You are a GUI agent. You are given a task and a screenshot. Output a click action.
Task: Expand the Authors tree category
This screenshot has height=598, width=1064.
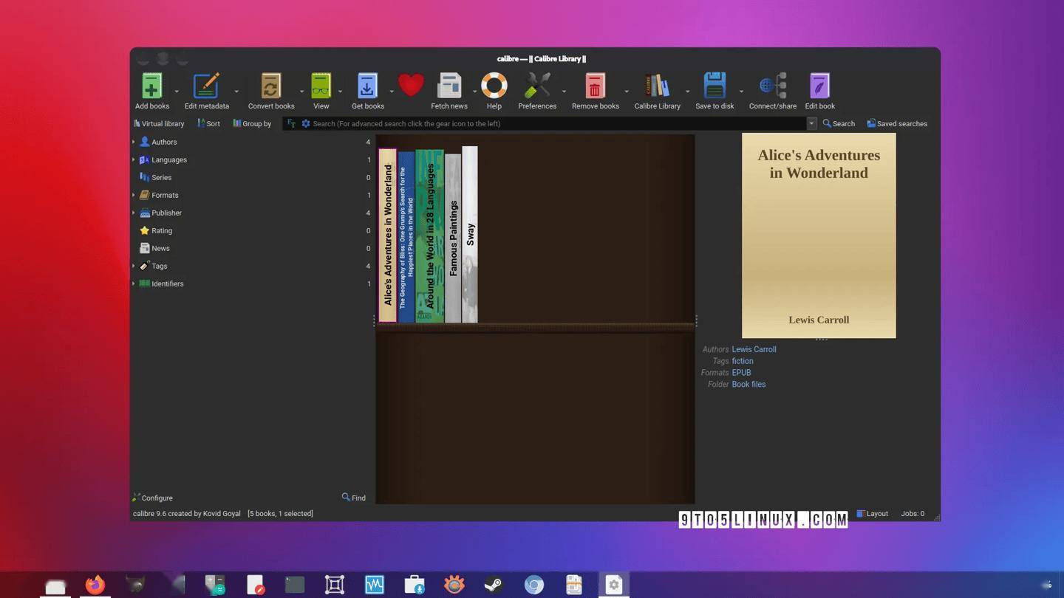(x=134, y=142)
